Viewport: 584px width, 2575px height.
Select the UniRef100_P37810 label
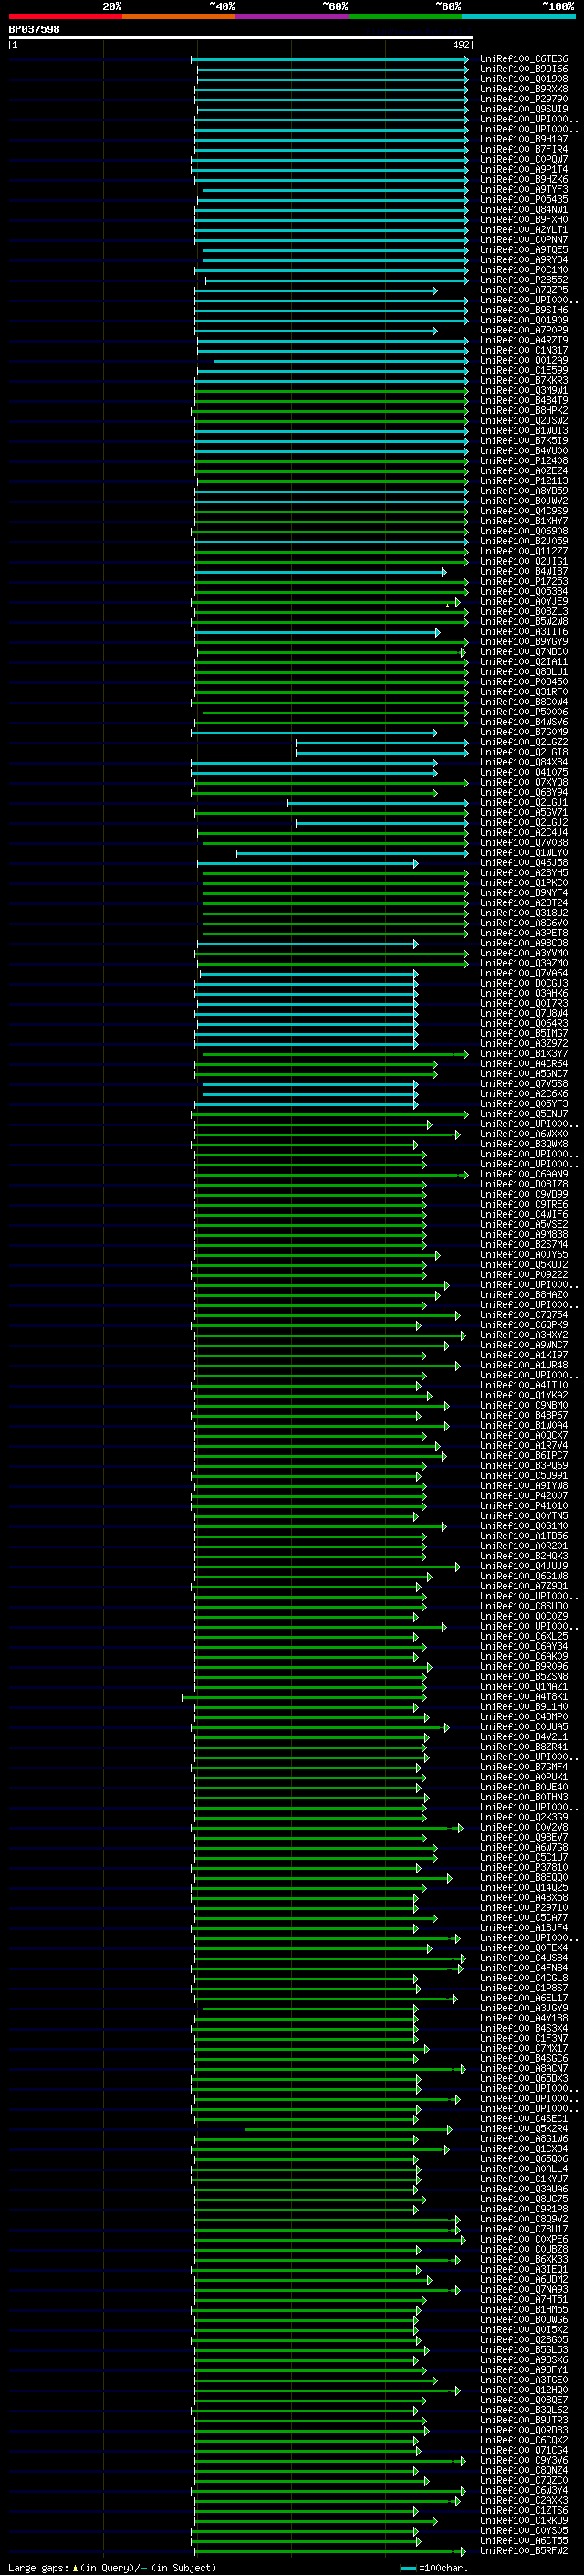pos(523,1867)
